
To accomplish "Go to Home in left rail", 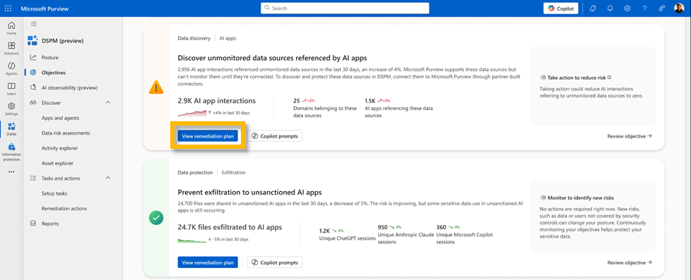I will coord(11,28).
